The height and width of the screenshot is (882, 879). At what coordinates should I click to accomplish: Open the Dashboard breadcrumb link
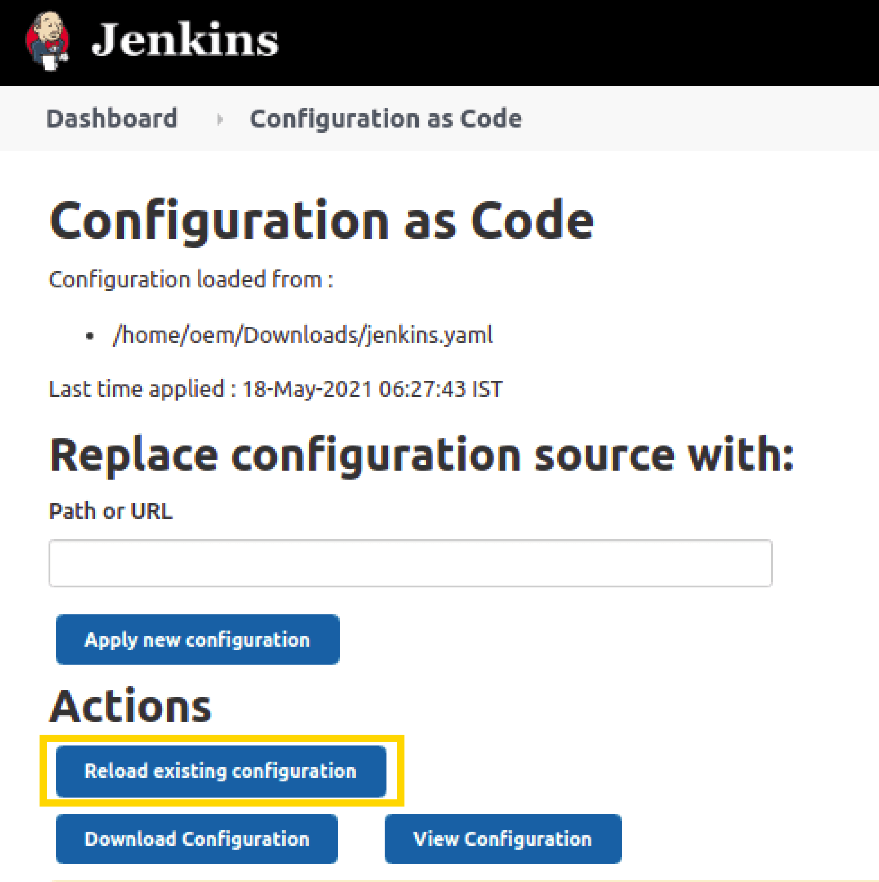tap(112, 119)
